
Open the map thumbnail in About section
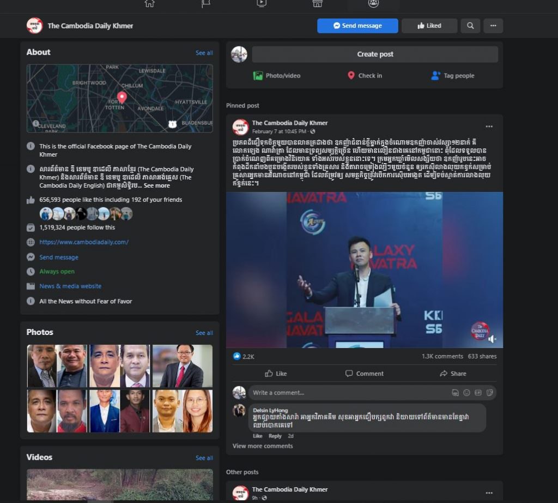click(119, 98)
